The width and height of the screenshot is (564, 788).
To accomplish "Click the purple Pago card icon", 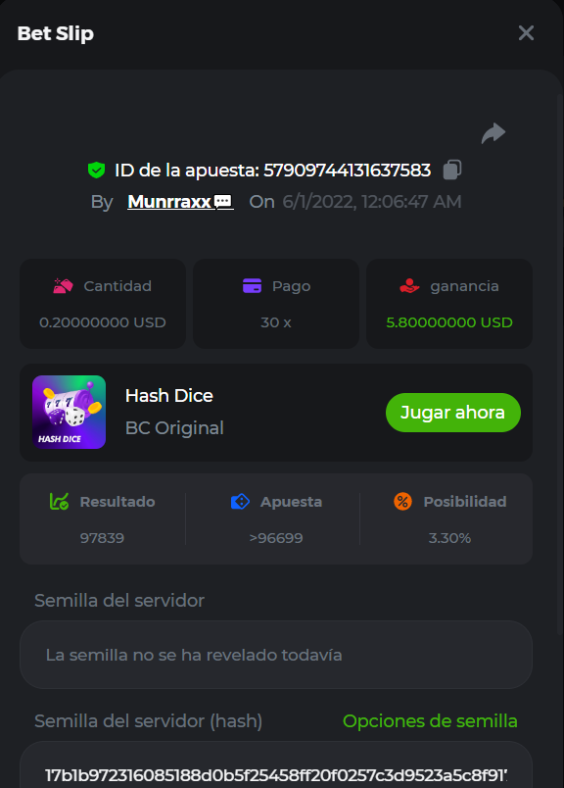I will (252, 285).
